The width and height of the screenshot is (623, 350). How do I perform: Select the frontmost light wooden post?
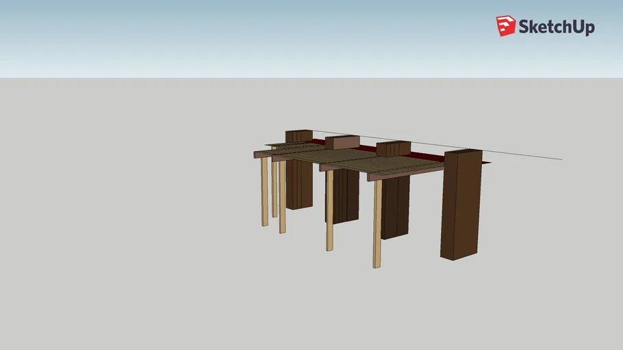click(x=377, y=224)
